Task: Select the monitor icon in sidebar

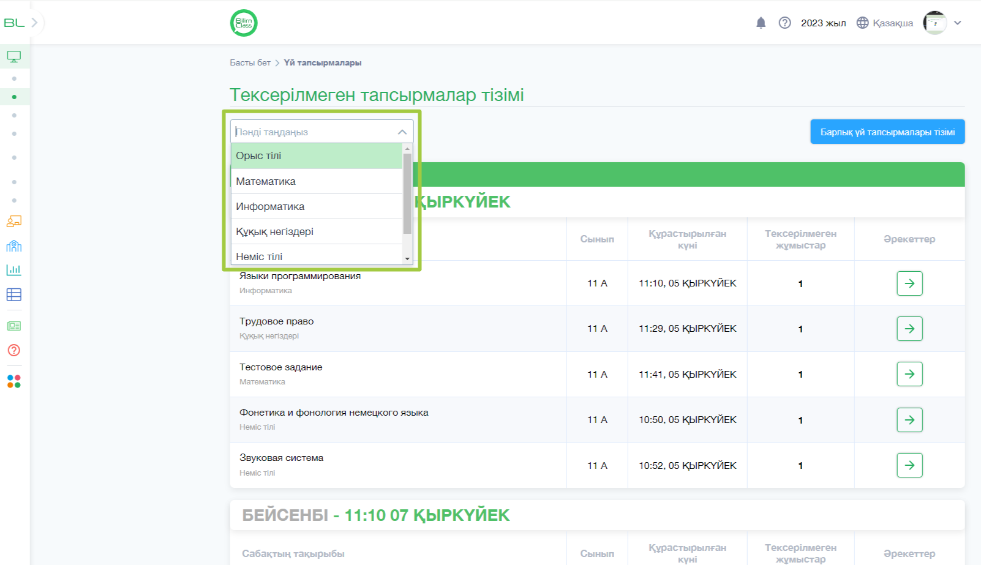Action: [x=14, y=57]
